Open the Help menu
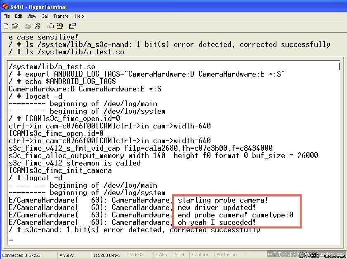Screen dimensions: 347x259 (80, 16)
